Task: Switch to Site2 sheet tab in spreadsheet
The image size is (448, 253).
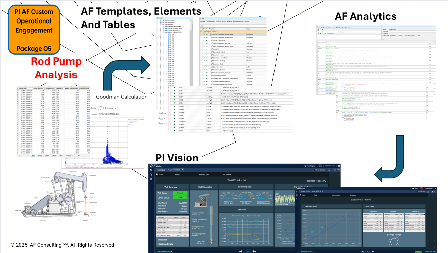Action: coord(40,156)
